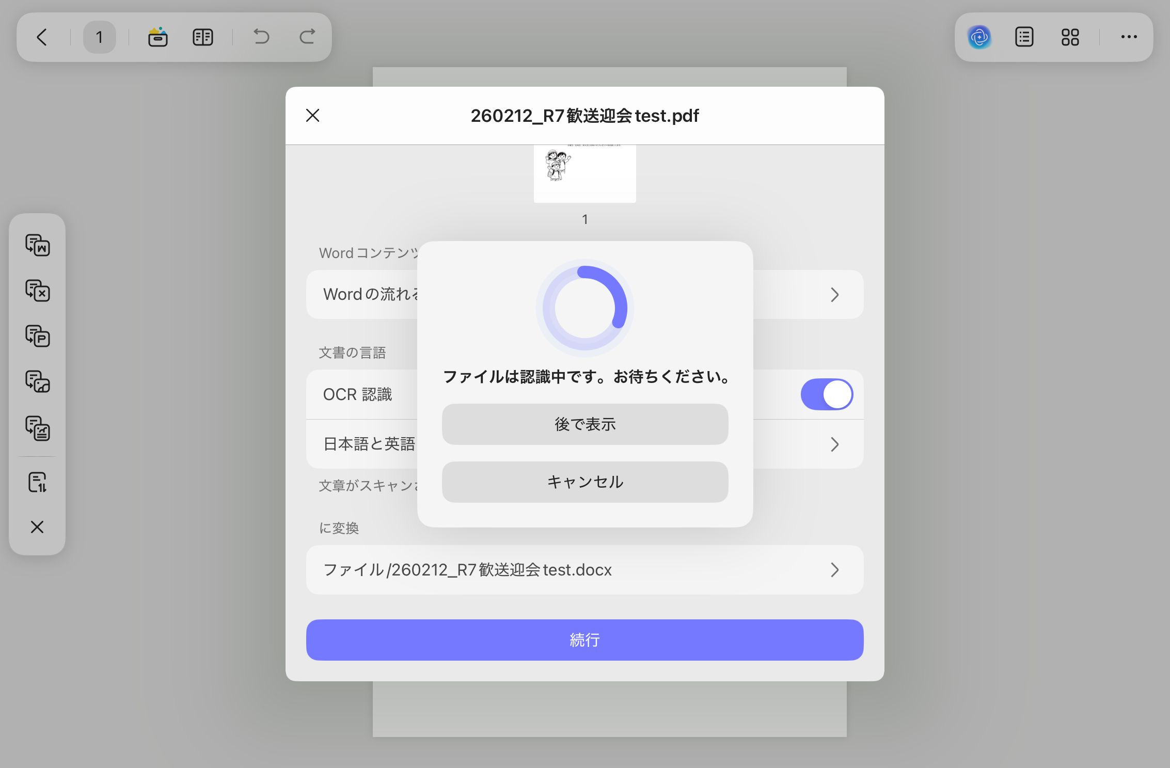Open the AI assistant icon
This screenshot has width=1170, height=768.
979,37
